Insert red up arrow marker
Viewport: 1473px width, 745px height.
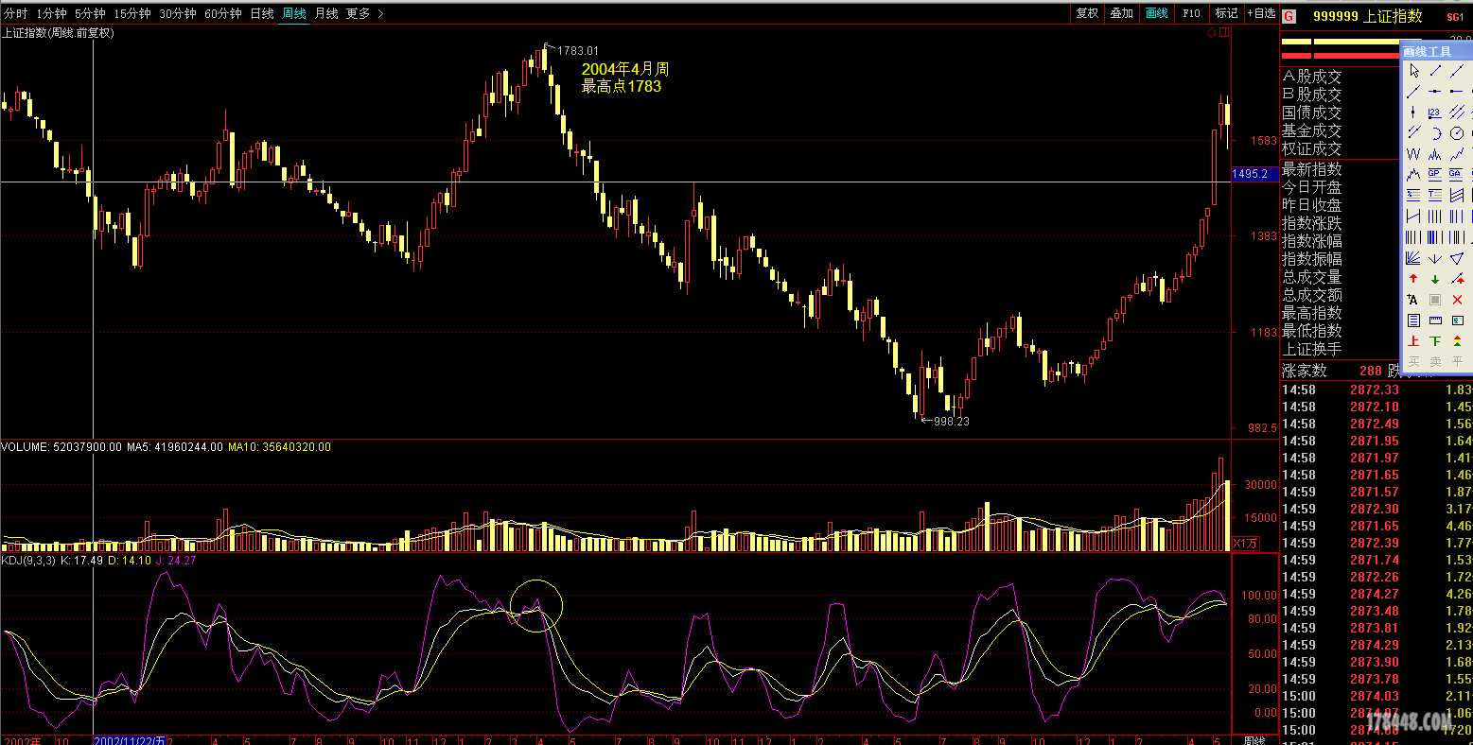click(1413, 279)
